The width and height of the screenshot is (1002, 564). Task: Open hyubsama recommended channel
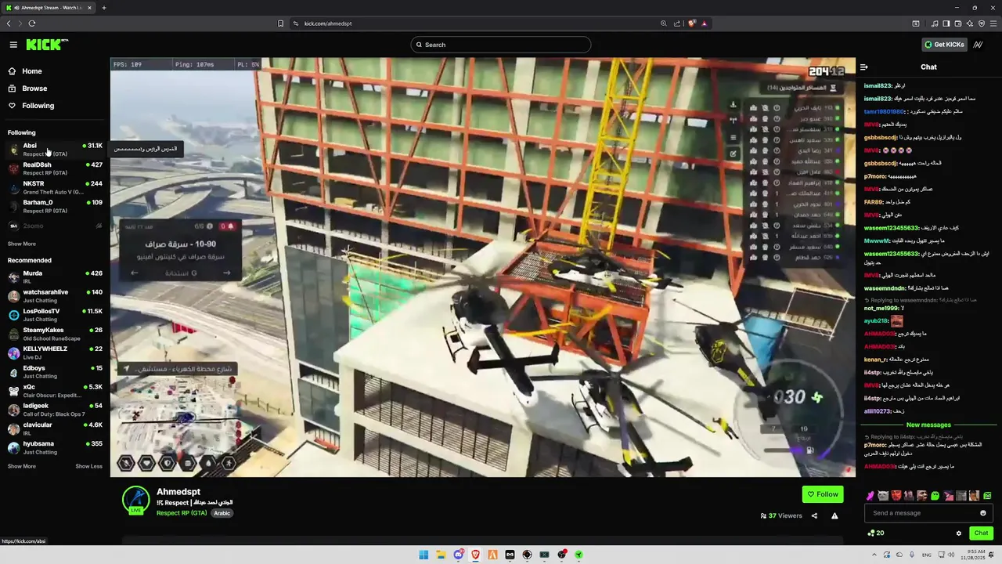point(55,447)
